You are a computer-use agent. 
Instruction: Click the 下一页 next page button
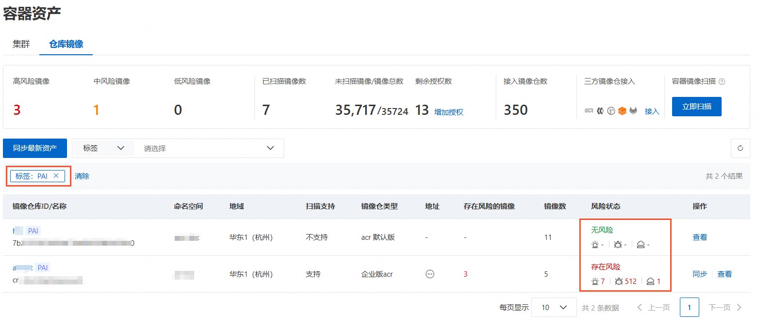coord(725,307)
